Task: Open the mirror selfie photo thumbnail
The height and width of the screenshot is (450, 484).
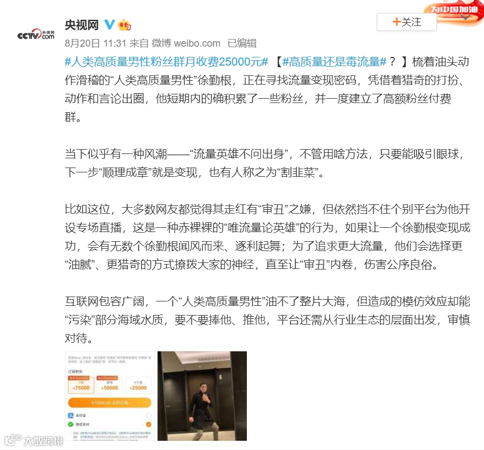Action: point(202,396)
